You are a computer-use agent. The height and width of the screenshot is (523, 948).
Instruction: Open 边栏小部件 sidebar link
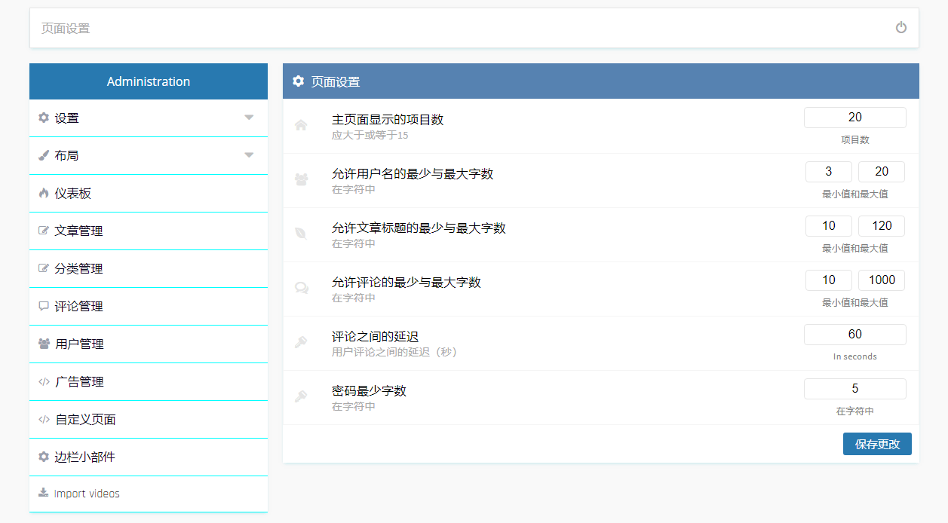(149, 457)
